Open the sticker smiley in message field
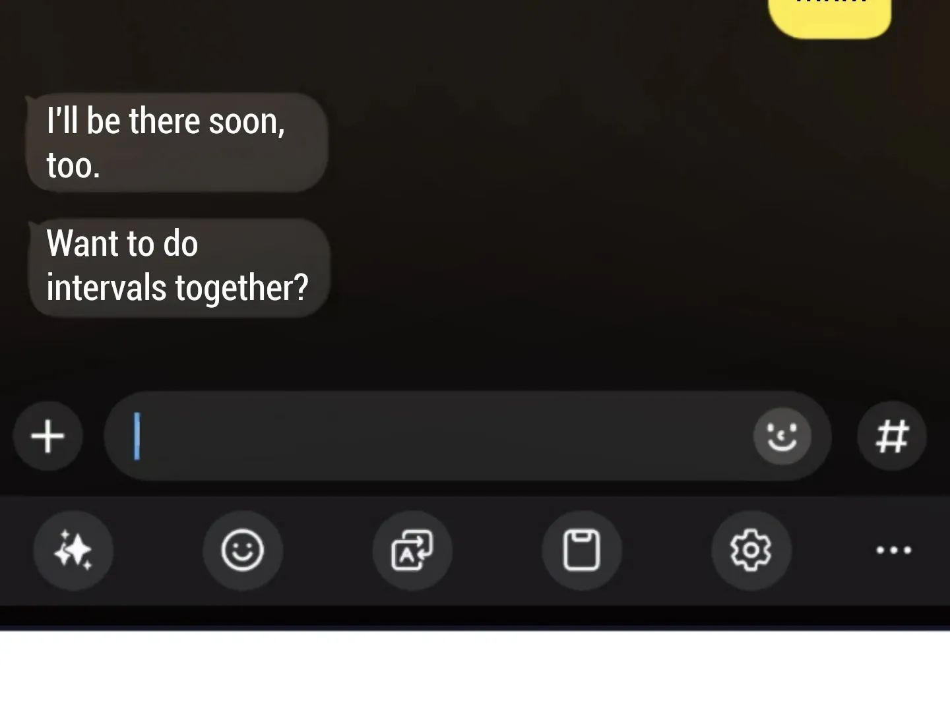Viewport: 950px width, 712px height. tap(782, 436)
